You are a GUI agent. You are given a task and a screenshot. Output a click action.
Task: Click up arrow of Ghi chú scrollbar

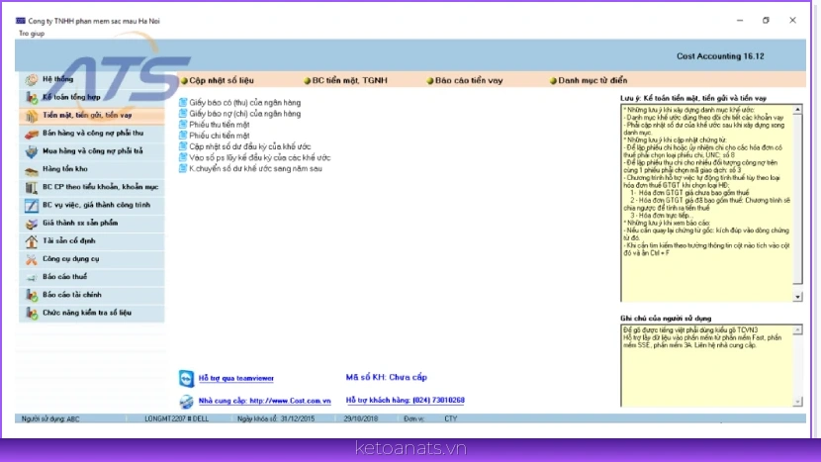pos(797,330)
